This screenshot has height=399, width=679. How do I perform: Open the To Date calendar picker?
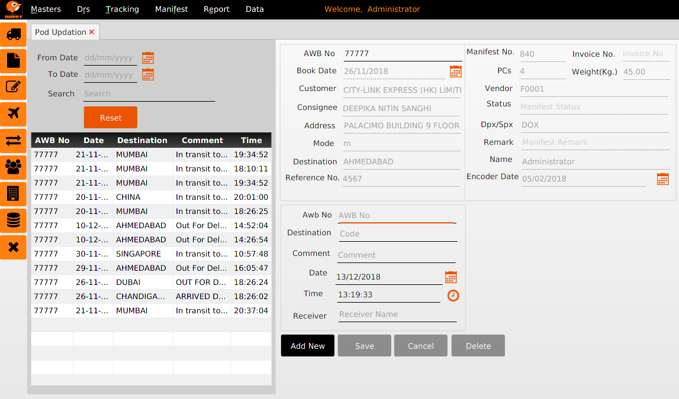coord(148,74)
